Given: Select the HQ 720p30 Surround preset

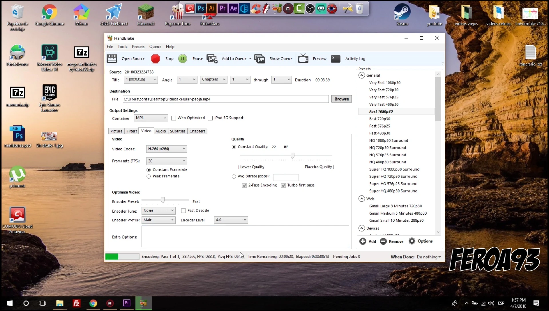Looking at the screenshot, I should (x=388, y=148).
